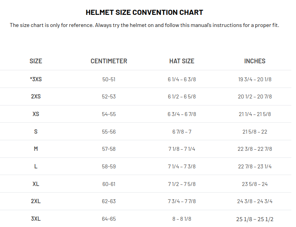This screenshot has width=296, height=227.
Task: Click the 3XL size label
Action: (36, 219)
